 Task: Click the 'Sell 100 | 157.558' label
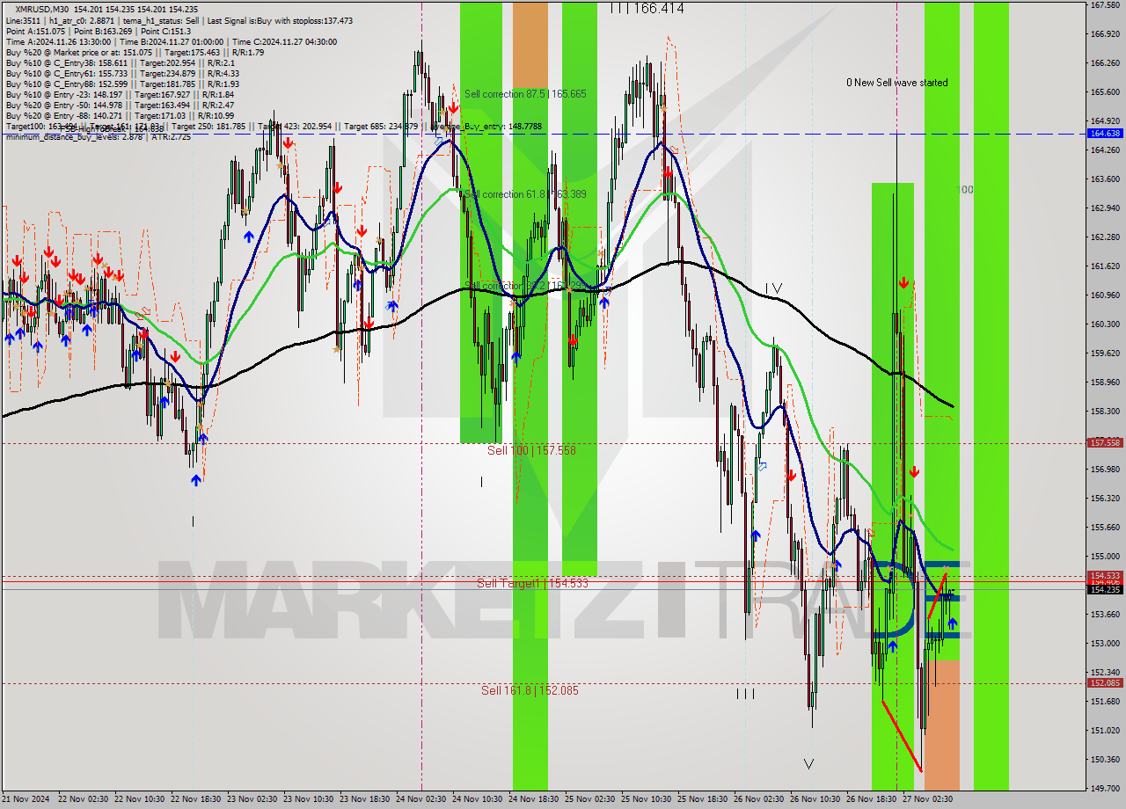point(531,450)
